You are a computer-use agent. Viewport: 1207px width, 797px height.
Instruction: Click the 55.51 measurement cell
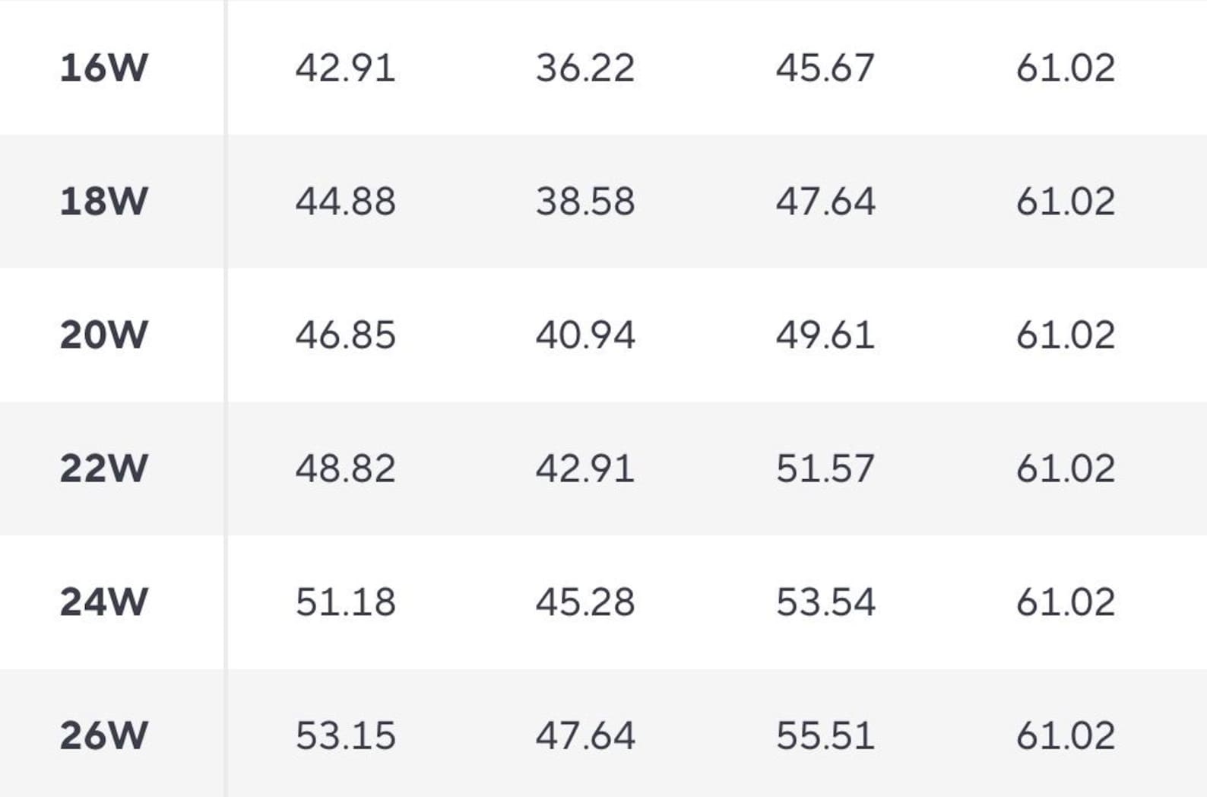pyautogui.click(x=825, y=735)
